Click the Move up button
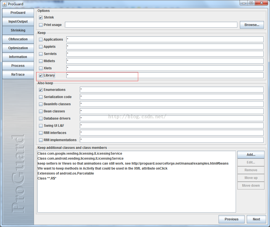The image size is (270, 227). (251, 178)
